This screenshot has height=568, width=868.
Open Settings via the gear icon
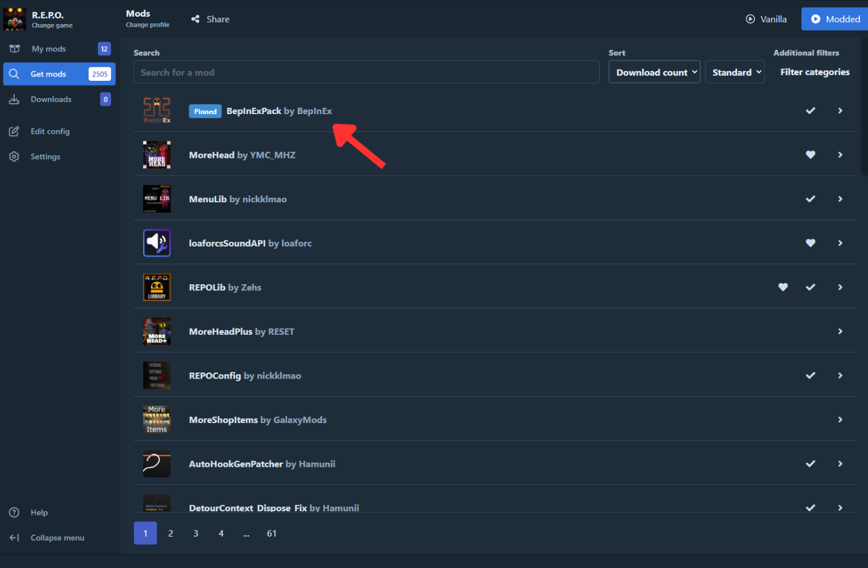[x=14, y=157]
